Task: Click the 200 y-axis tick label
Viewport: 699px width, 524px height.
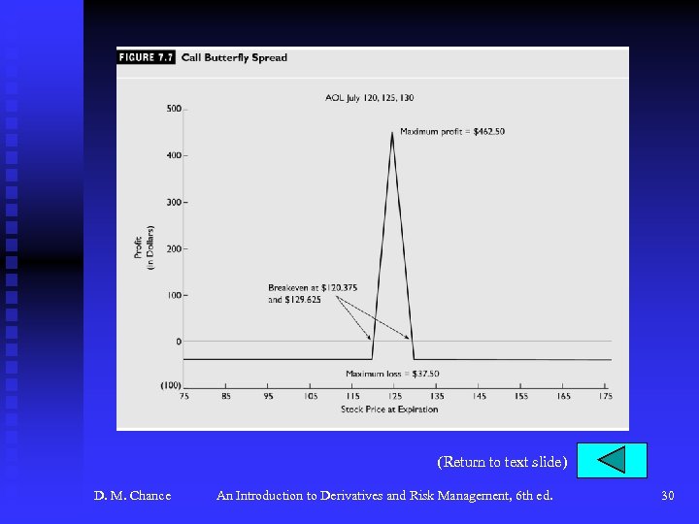Action: click(174, 248)
